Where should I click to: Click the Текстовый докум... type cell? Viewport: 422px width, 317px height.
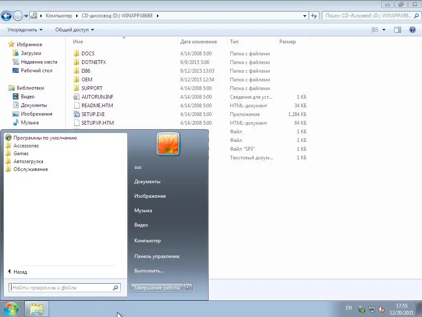click(x=251, y=157)
